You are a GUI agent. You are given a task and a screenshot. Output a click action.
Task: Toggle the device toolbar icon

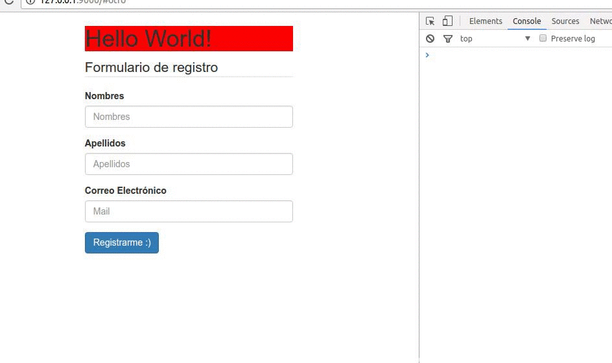tap(447, 21)
